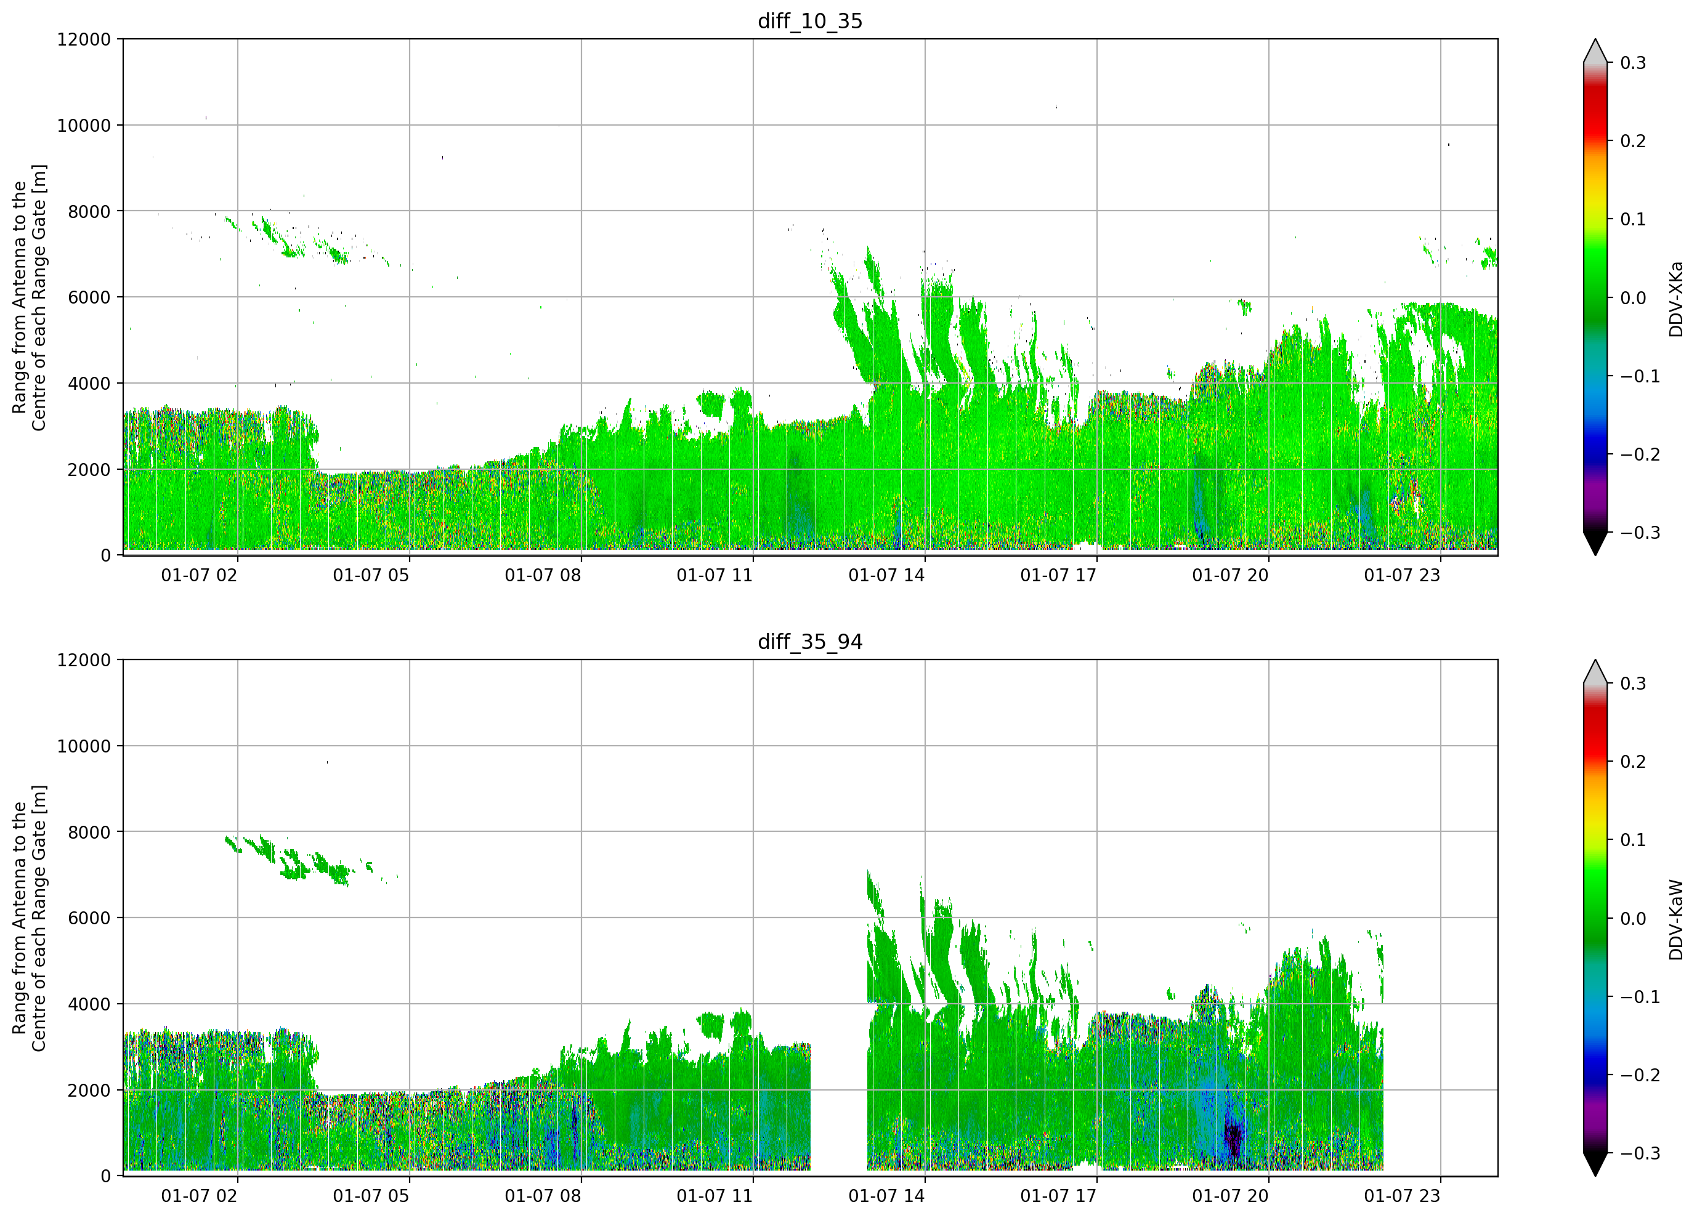Click the −0.1 tick on DDV-KaW colorbar
The image size is (1697, 1218).
click(x=1640, y=996)
